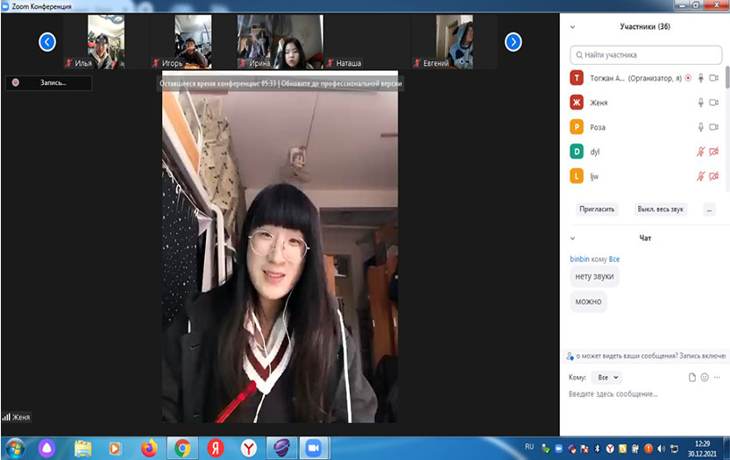Open the Кому recipient dropdown showing Все
Viewport: 730px width, 460px height.
pyautogui.click(x=606, y=377)
